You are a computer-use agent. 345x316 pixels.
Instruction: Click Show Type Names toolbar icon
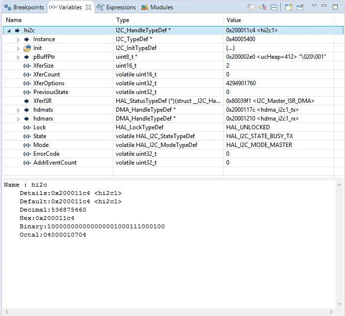click(x=250, y=7)
